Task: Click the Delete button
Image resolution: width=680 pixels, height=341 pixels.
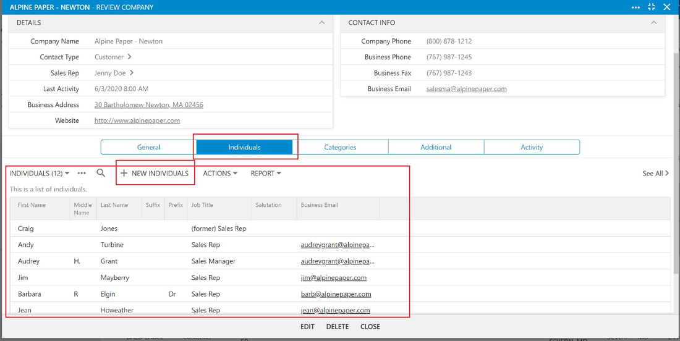Action: coord(338,327)
